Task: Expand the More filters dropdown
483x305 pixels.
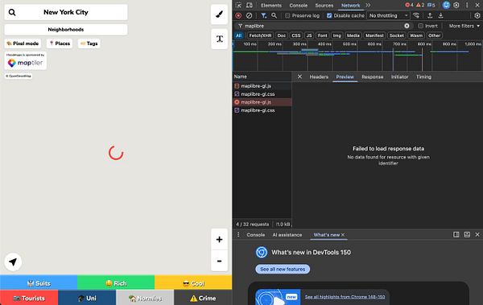Action: click(464, 26)
